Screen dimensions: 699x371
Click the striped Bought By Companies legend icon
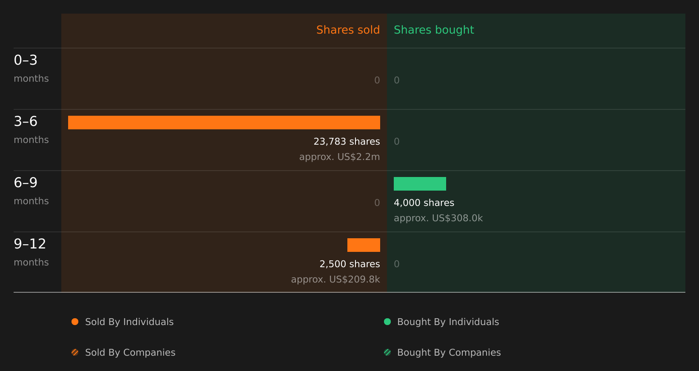(387, 352)
